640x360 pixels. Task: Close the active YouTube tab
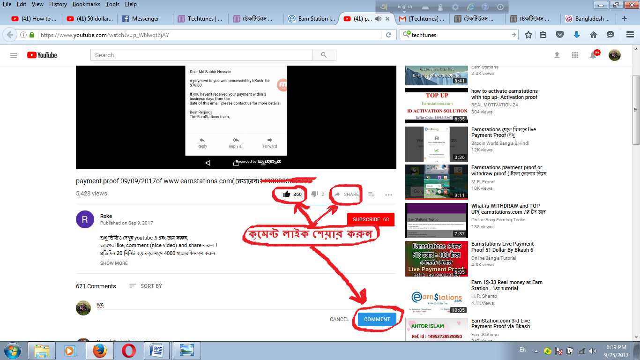(x=387, y=19)
